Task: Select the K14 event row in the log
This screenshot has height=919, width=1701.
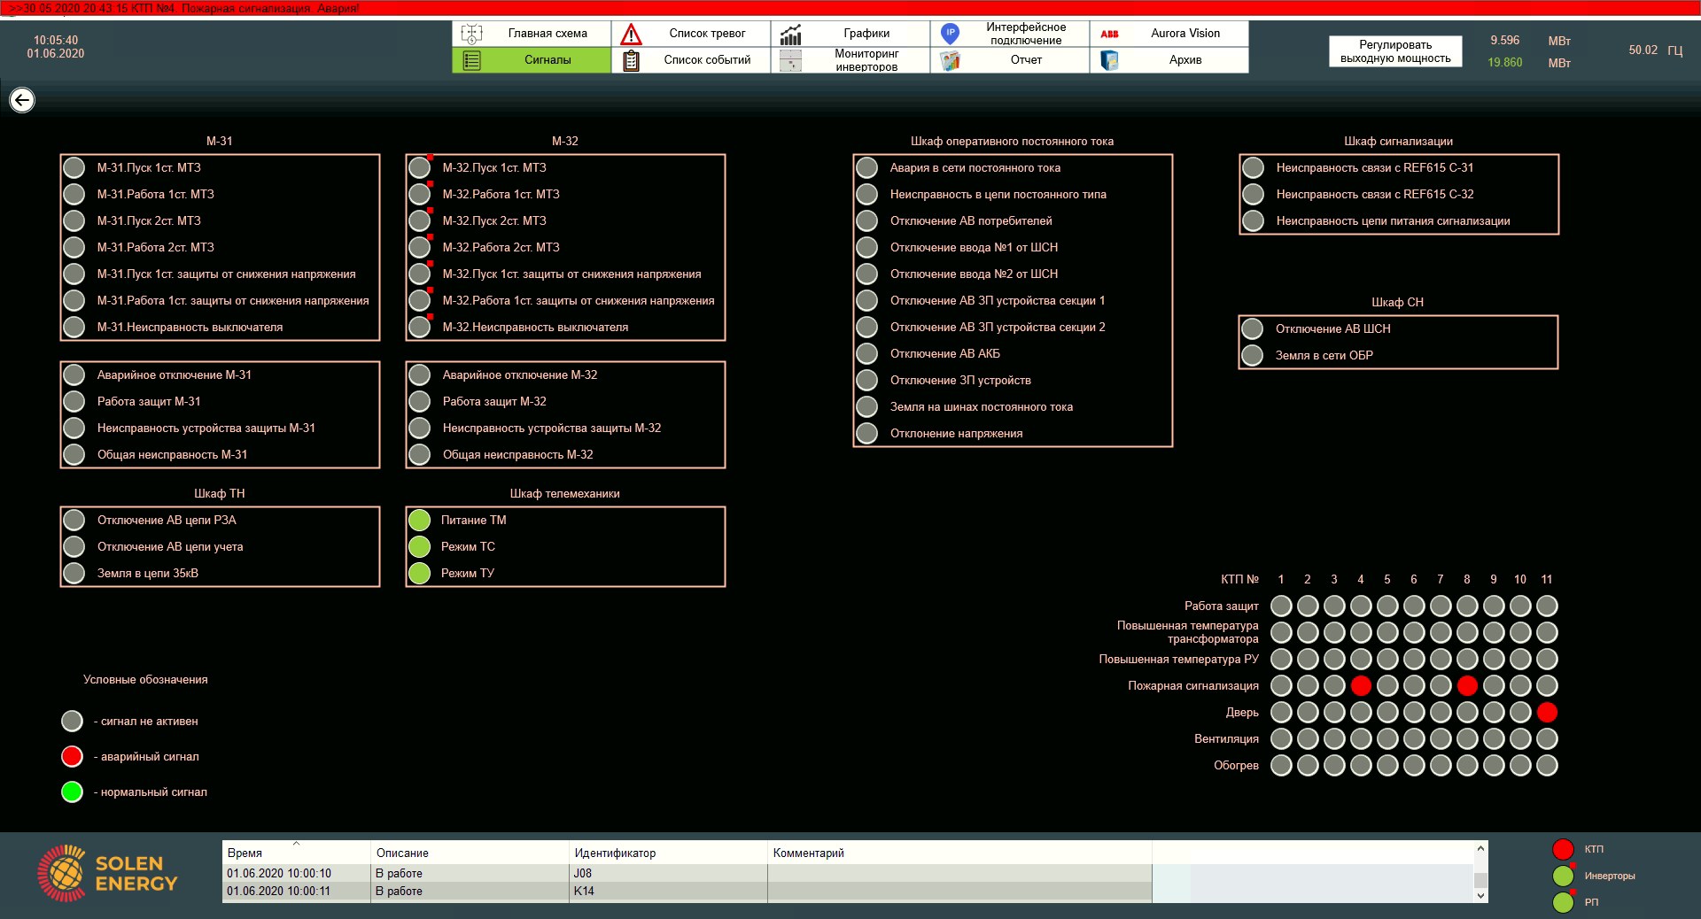Action: point(583,891)
